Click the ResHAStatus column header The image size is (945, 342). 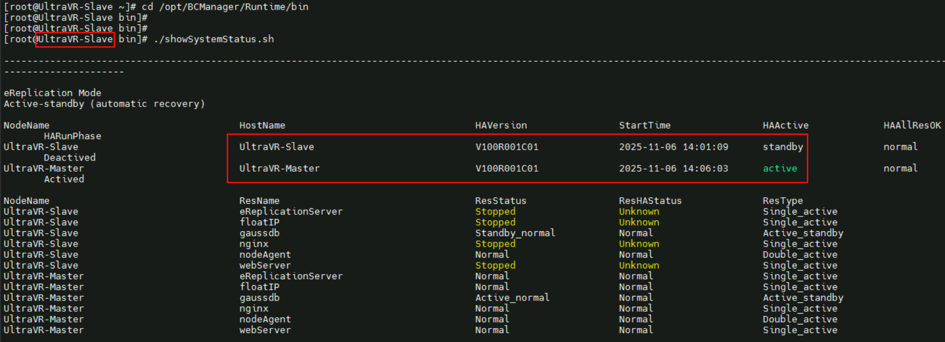tap(650, 201)
